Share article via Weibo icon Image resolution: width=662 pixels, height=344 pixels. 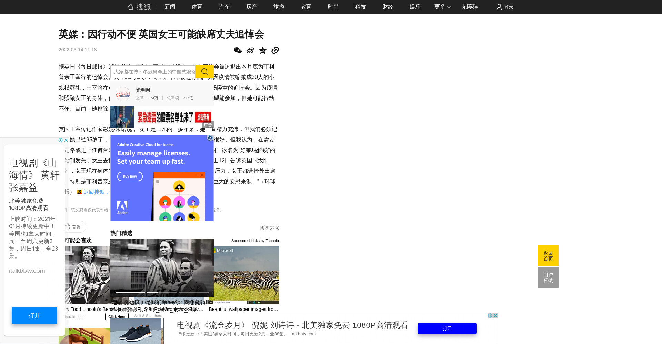pyautogui.click(x=250, y=50)
